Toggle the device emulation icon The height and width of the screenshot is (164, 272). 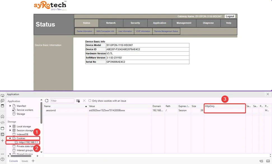pyautogui.click(x=3, y=101)
